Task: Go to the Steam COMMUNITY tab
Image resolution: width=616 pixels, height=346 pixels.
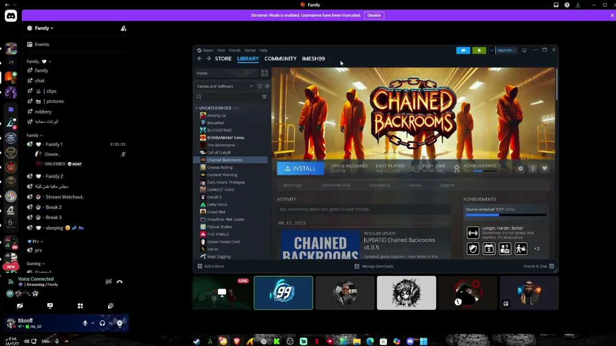Action: tap(280, 59)
